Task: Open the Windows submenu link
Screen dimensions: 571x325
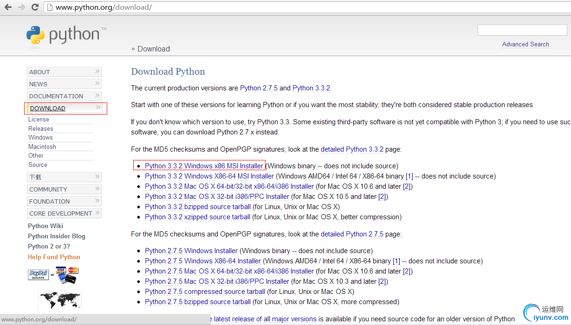Action: tap(40, 137)
